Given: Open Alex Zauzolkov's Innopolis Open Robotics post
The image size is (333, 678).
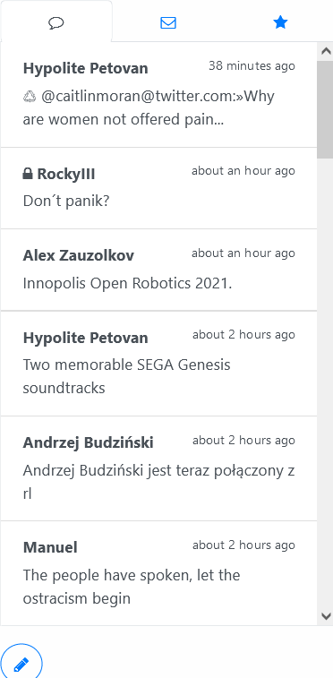Looking at the screenshot, I should point(158,270).
